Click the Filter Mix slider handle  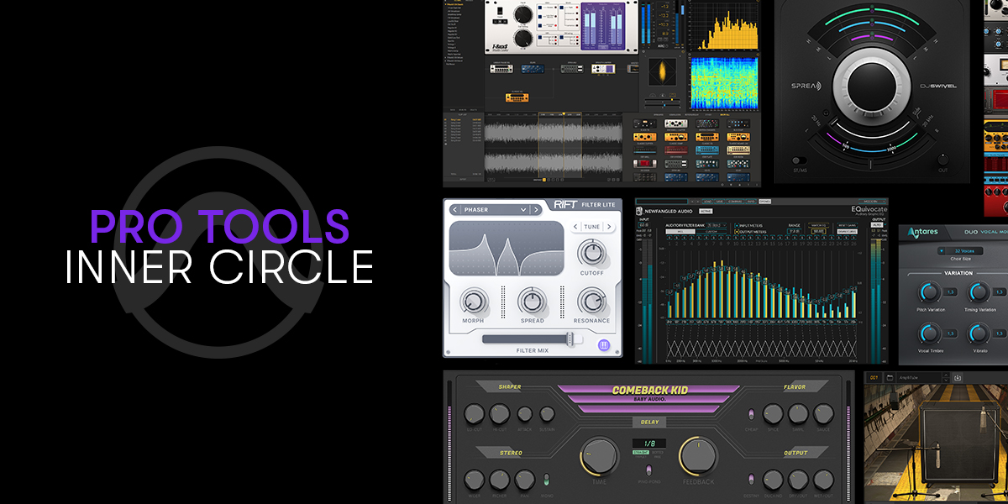(x=570, y=339)
